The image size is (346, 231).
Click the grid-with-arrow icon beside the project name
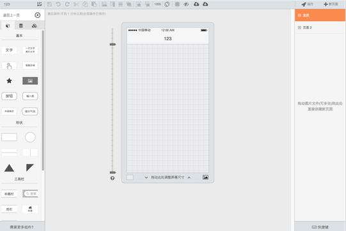(39, 4)
